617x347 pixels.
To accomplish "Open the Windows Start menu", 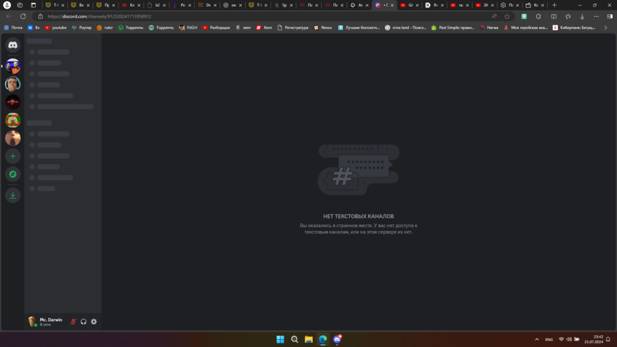I will [x=280, y=340].
